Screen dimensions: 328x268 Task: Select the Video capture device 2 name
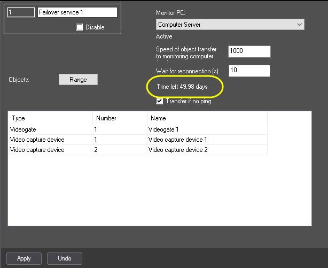click(x=177, y=150)
